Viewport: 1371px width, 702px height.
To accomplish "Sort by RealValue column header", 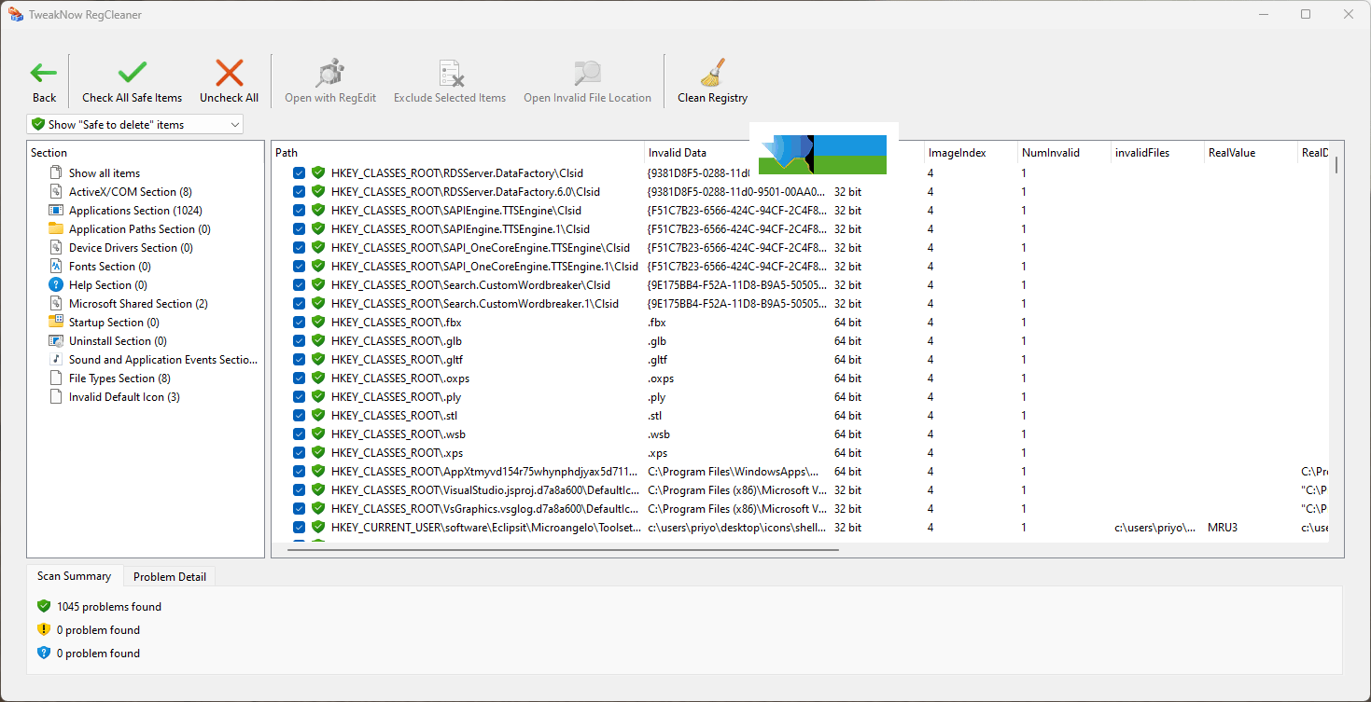I will pyautogui.click(x=1251, y=152).
